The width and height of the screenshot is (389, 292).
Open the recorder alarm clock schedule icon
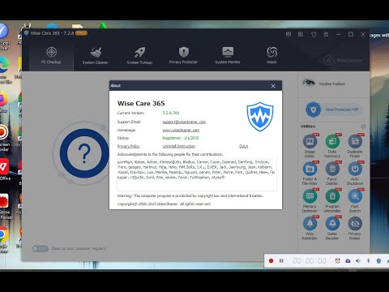(x=337, y=260)
